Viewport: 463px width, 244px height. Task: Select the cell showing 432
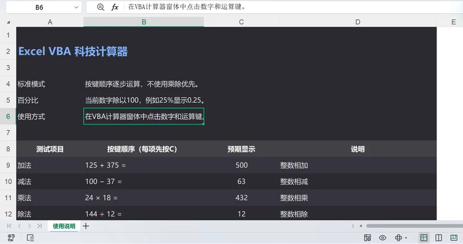241,198
